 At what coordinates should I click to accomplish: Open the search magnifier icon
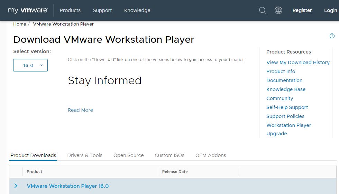pos(263,10)
